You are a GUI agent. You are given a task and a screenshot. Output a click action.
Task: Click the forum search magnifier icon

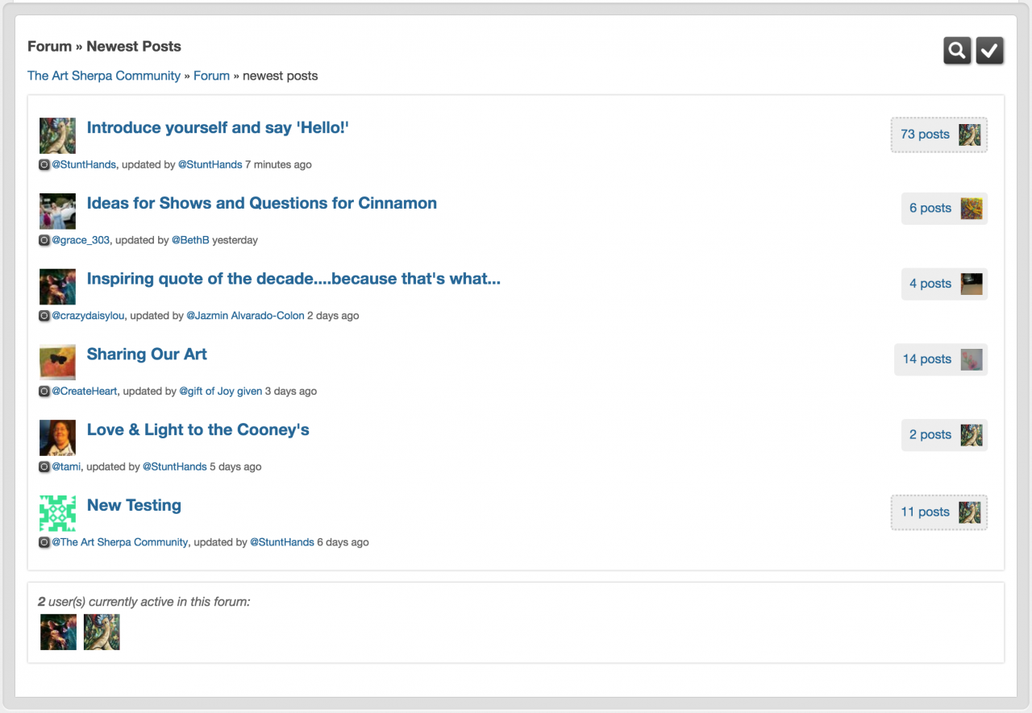[957, 51]
